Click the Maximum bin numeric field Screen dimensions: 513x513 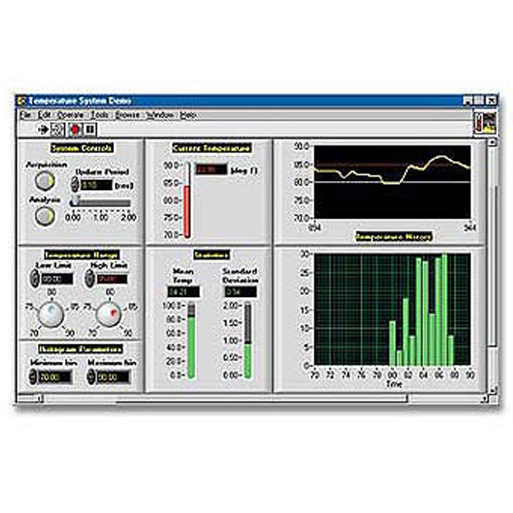click(114, 377)
